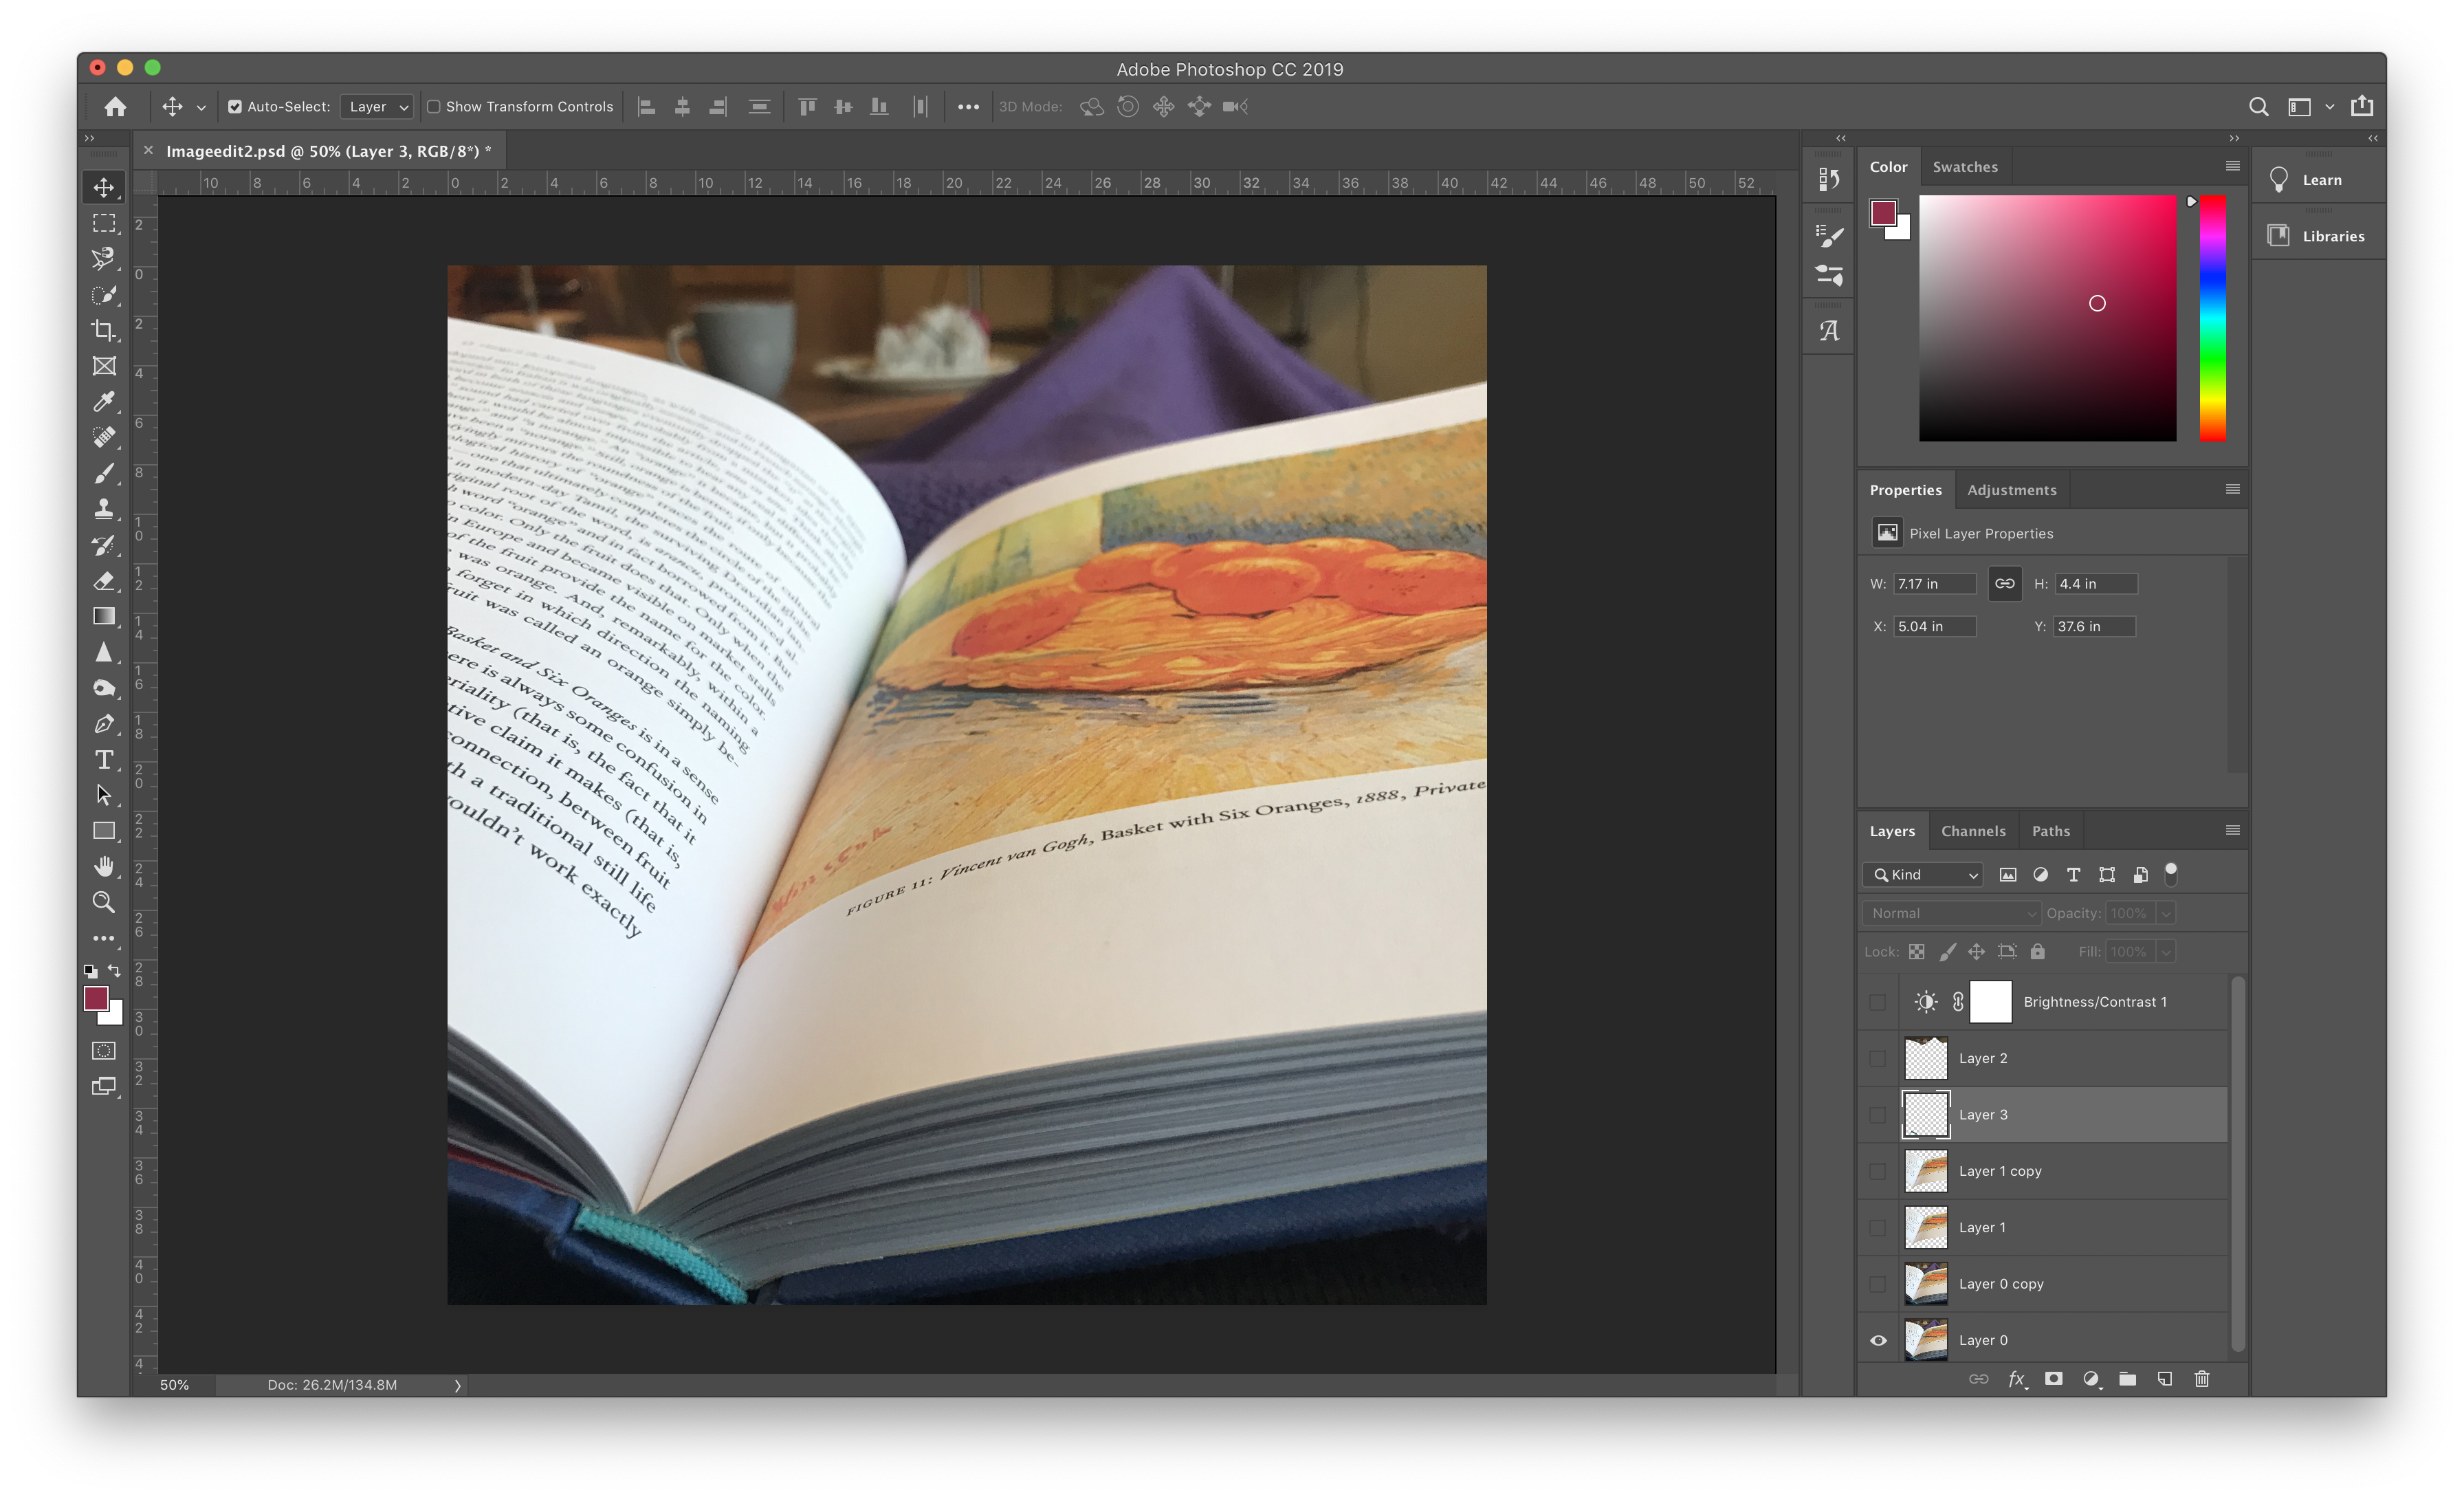Switch foreground and background colors
This screenshot has width=2464, height=1499.
(x=114, y=970)
